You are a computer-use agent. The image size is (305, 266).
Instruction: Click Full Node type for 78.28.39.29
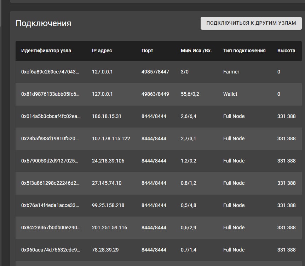(234, 250)
